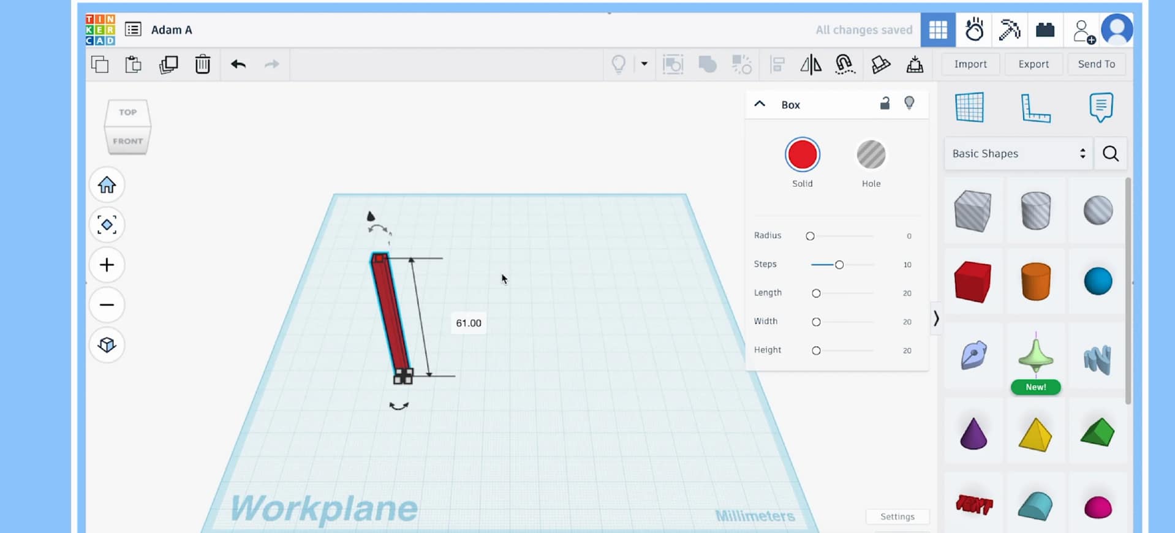Open the Notes panel icon
1175x533 pixels.
[1101, 107]
